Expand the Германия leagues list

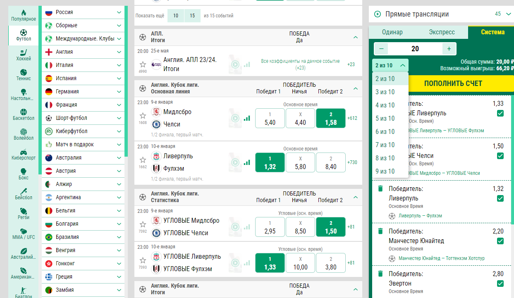pos(83,92)
